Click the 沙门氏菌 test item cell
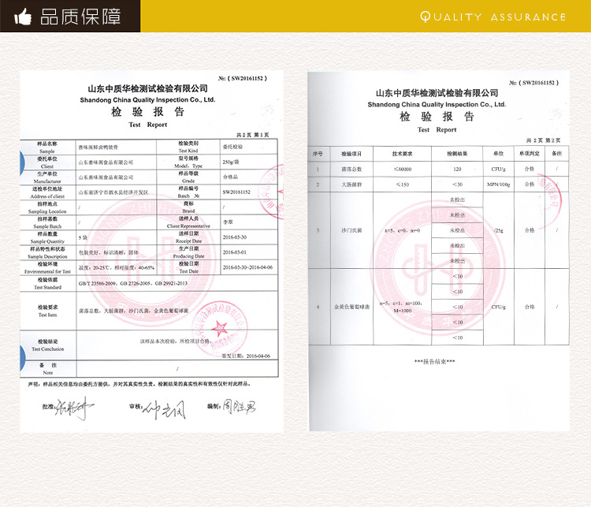The height and width of the screenshot is (507, 591). tap(351, 230)
